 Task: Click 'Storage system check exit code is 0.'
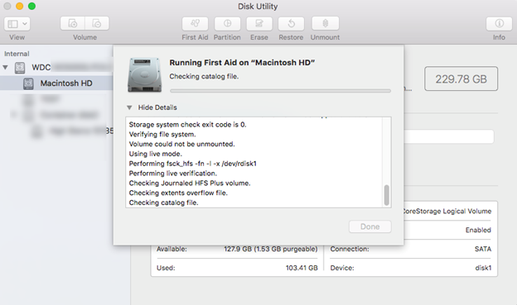[187, 125]
